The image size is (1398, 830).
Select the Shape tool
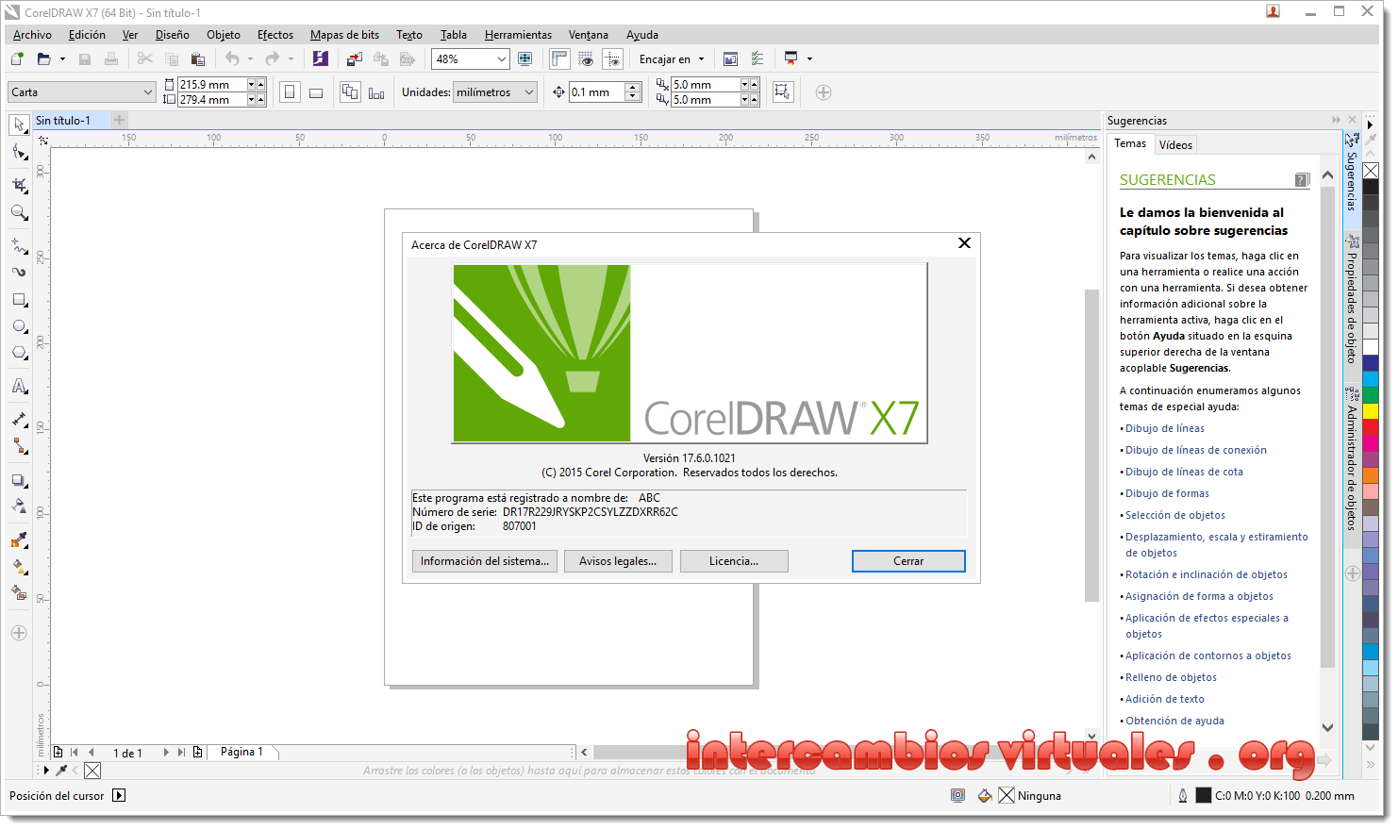pyautogui.click(x=18, y=152)
